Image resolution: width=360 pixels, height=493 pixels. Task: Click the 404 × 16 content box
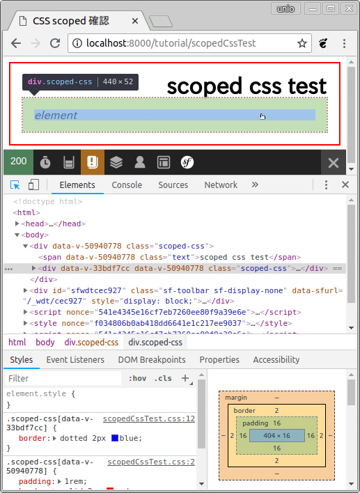coord(276,436)
